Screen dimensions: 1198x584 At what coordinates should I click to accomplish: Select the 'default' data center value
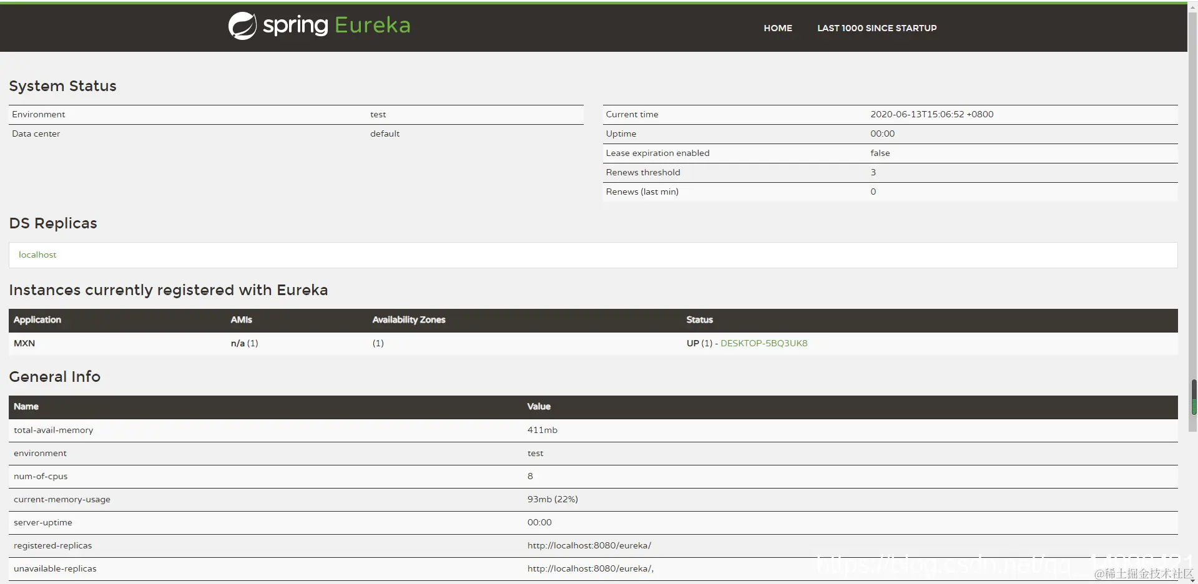pyautogui.click(x=385, y=134)
